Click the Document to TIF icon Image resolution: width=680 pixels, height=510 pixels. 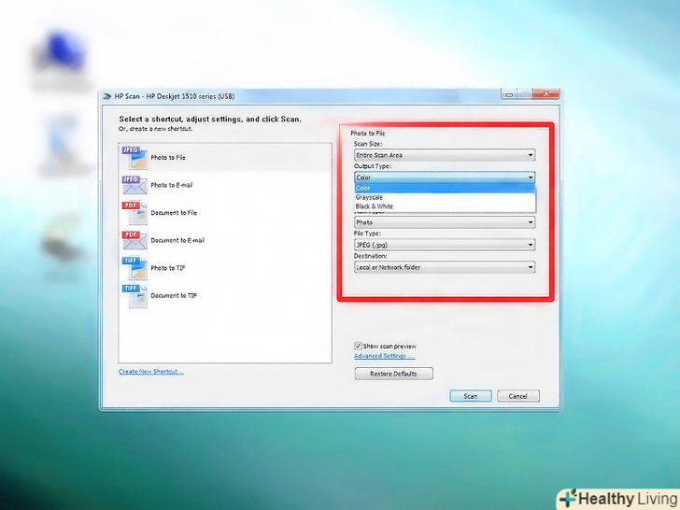coord(135,296)
